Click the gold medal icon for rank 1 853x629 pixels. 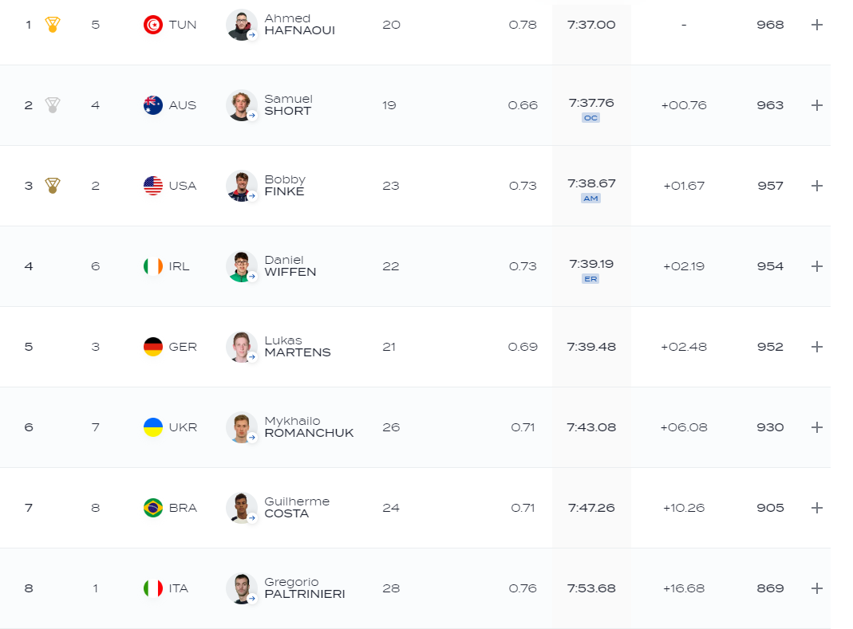[52, 25]
